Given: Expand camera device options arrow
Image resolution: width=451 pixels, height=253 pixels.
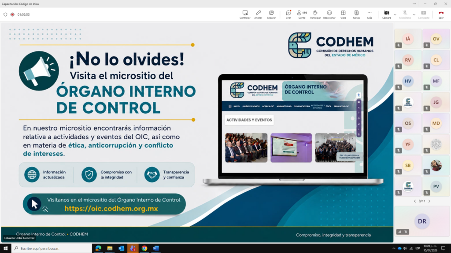Looking at the screenshot, I should [395, 14].
